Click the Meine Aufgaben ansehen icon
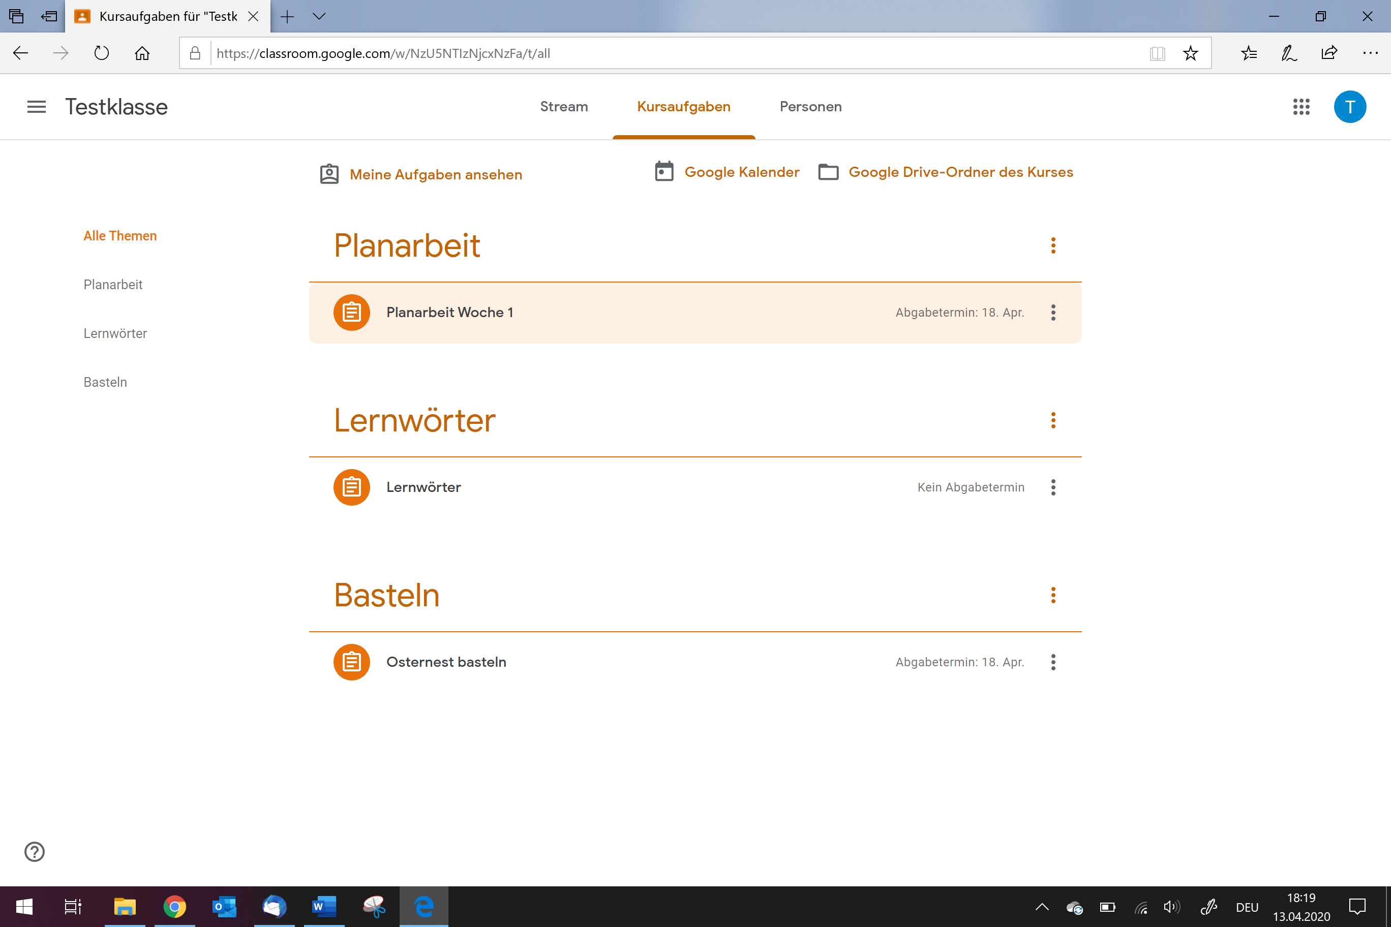This screenshot has width=1391, height=927. 329,174
